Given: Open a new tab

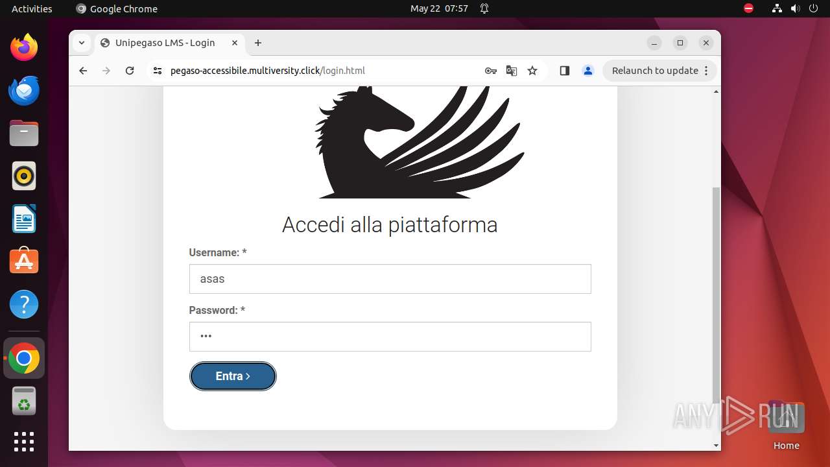Looking at the screenshot, I should click(x=258, y=43).
